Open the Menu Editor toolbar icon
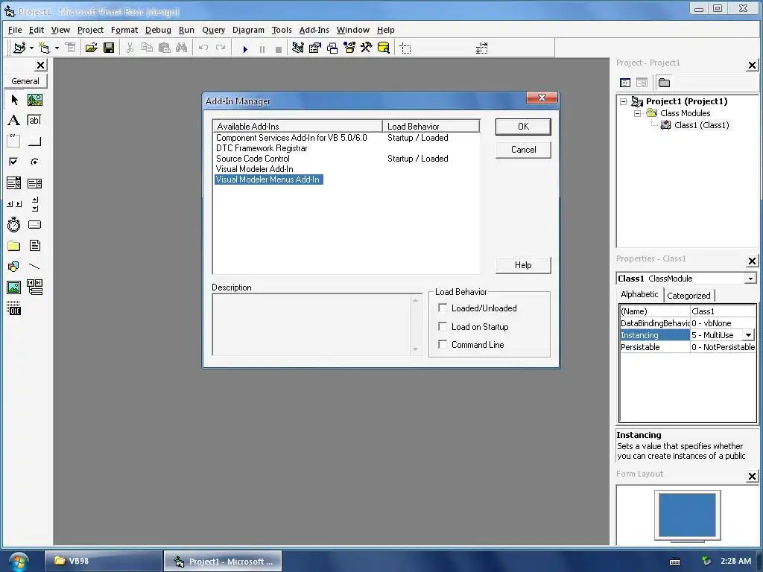 [x=71, y=48]
